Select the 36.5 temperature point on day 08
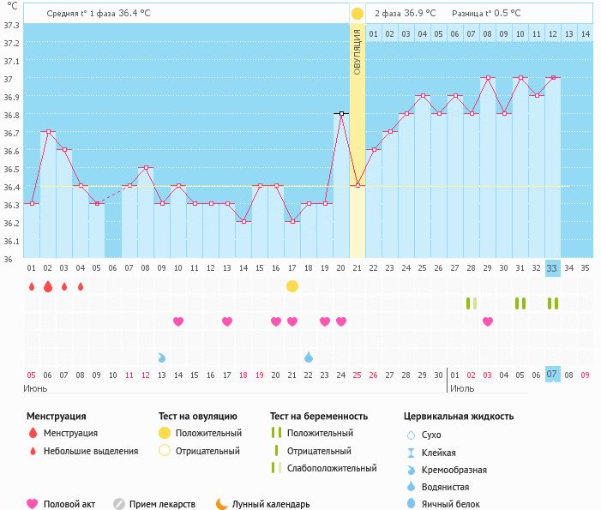This screenshot has width=601, height=510. (146, 167)
